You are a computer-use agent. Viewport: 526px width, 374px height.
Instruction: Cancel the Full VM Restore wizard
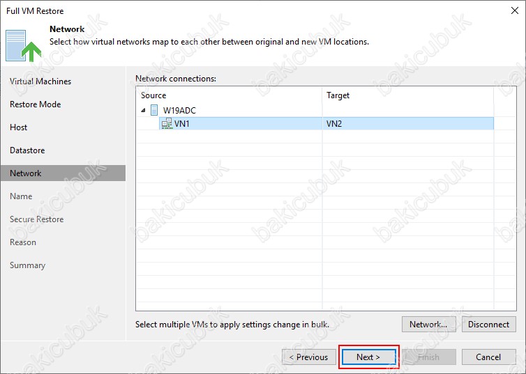click(x=488, y=357)
